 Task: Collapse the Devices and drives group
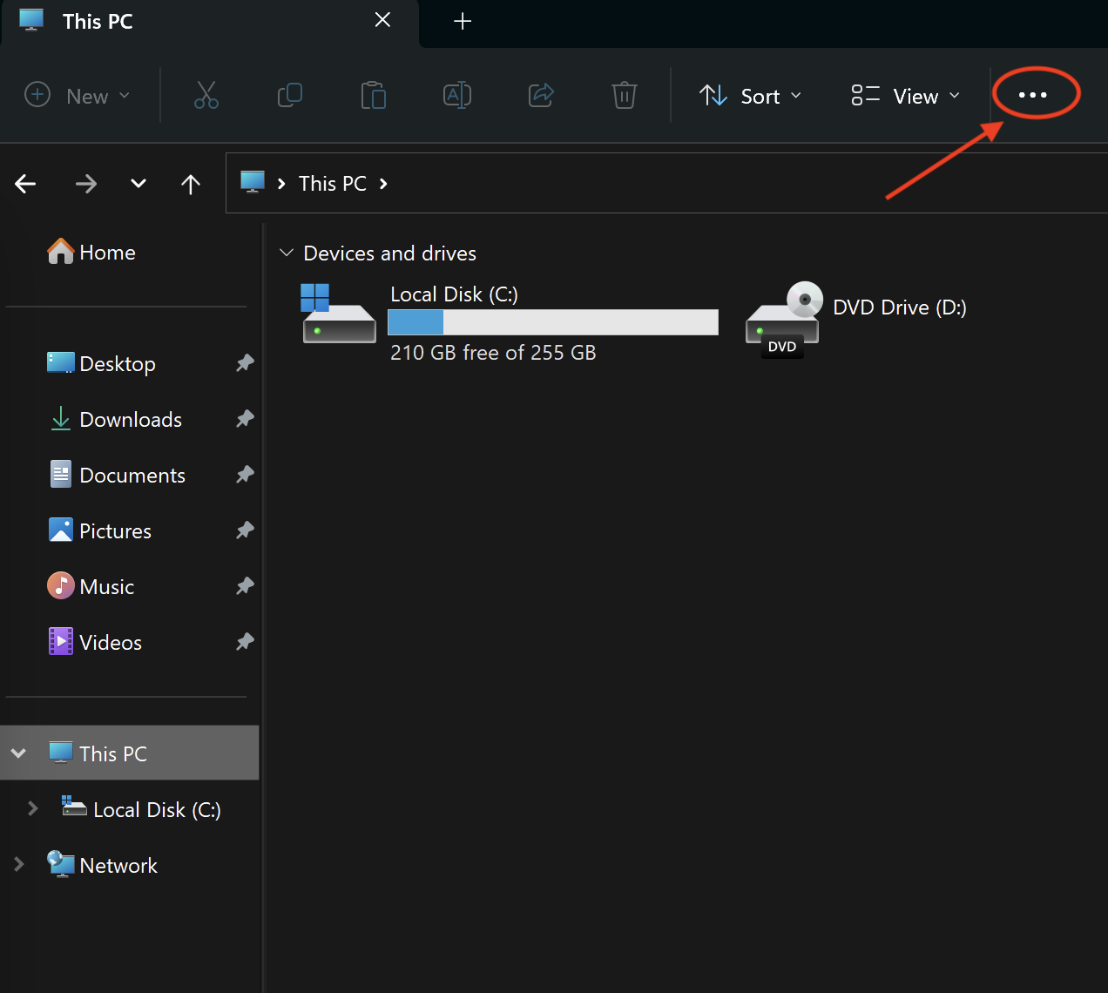[x=287, y=253]
